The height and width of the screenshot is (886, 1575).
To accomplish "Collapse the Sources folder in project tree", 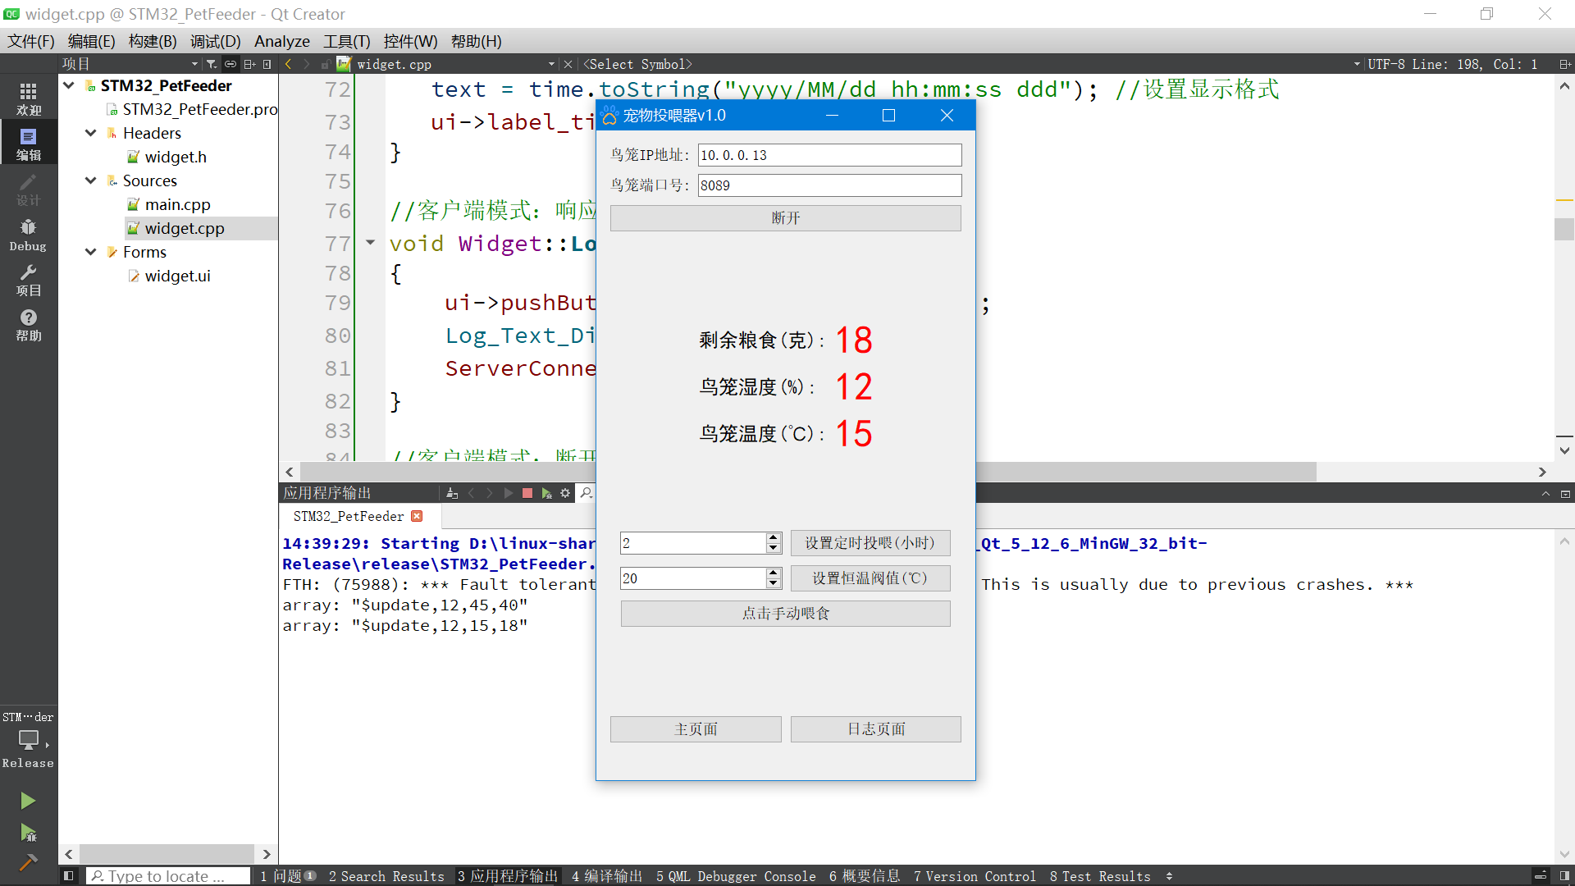I will [91, 180].
